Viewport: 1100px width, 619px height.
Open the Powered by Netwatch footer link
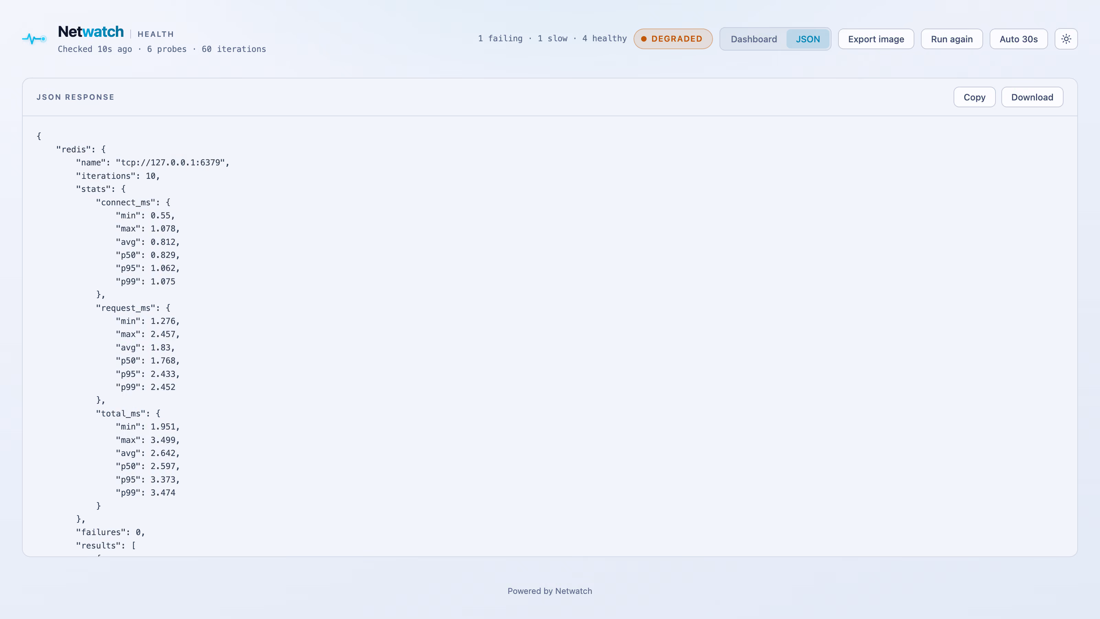[x=550, y=591]
